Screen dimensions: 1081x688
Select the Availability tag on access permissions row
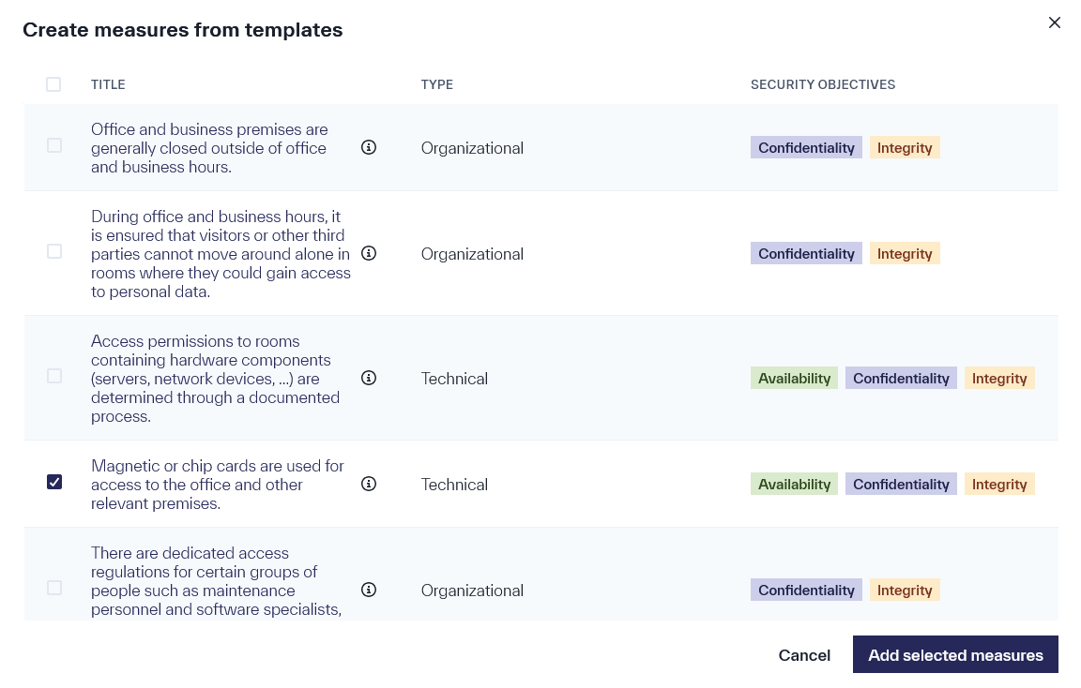click(794, 378)
